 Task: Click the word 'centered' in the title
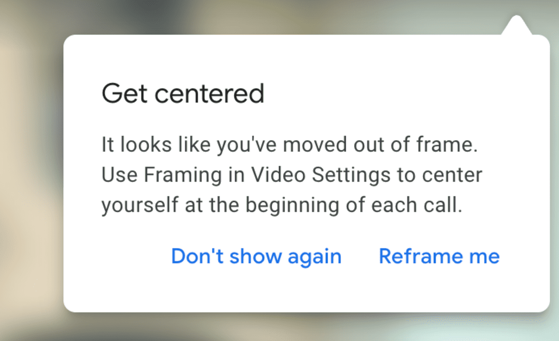(209, 93)
